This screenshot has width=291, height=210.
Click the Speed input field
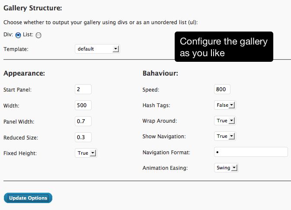point(222,89)
